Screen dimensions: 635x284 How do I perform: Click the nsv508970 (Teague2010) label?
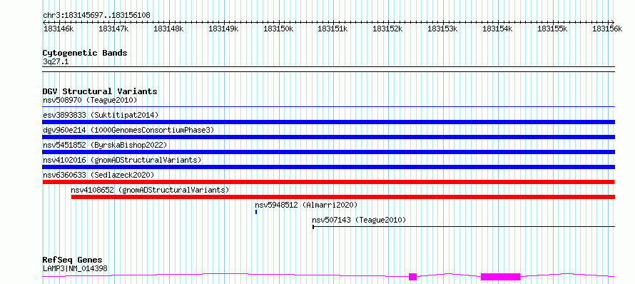point(90,100)
